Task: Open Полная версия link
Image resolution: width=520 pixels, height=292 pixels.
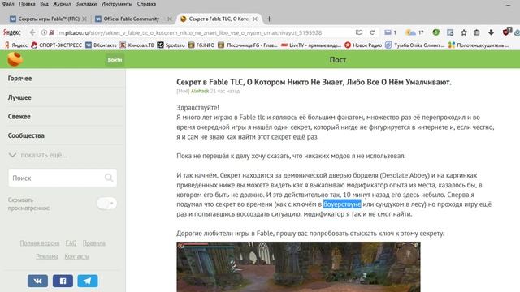Action: [40, 243]
